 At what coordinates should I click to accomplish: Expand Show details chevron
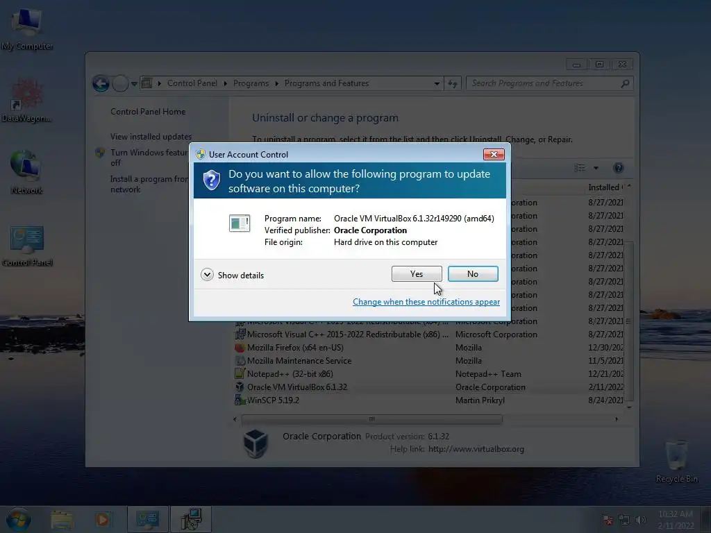click(x=207, y=275)
